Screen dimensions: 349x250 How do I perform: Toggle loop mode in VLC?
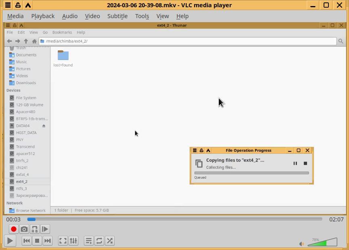(x=99, y=241)
